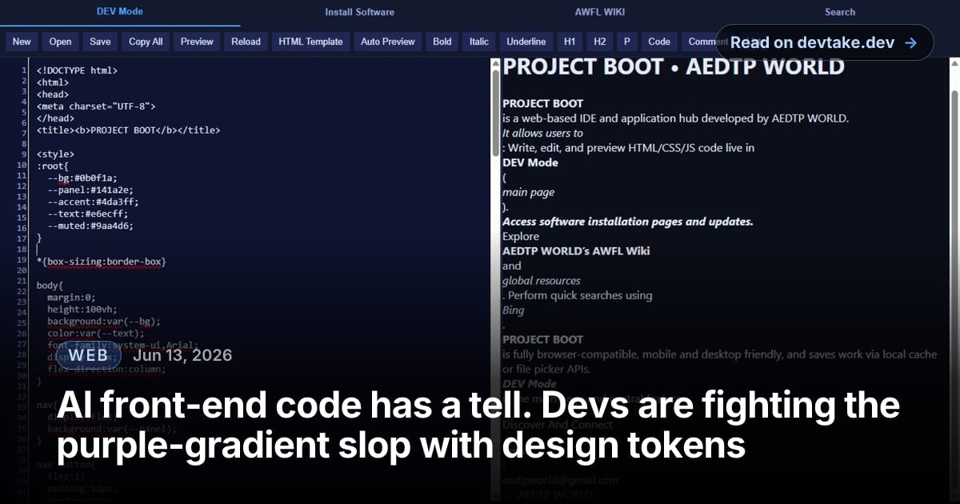
Task: Click the height:100vh; code line
Action: click(x=82, y=309)
